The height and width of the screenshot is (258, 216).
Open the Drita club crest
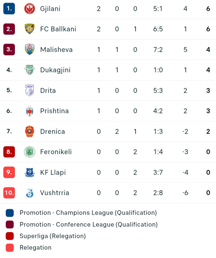click(29, 90)
